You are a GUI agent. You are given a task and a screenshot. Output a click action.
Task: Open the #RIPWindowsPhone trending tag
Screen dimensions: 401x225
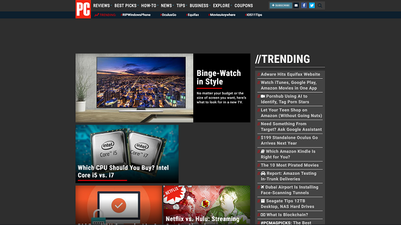pyautogui.click(x=135, y=15)
